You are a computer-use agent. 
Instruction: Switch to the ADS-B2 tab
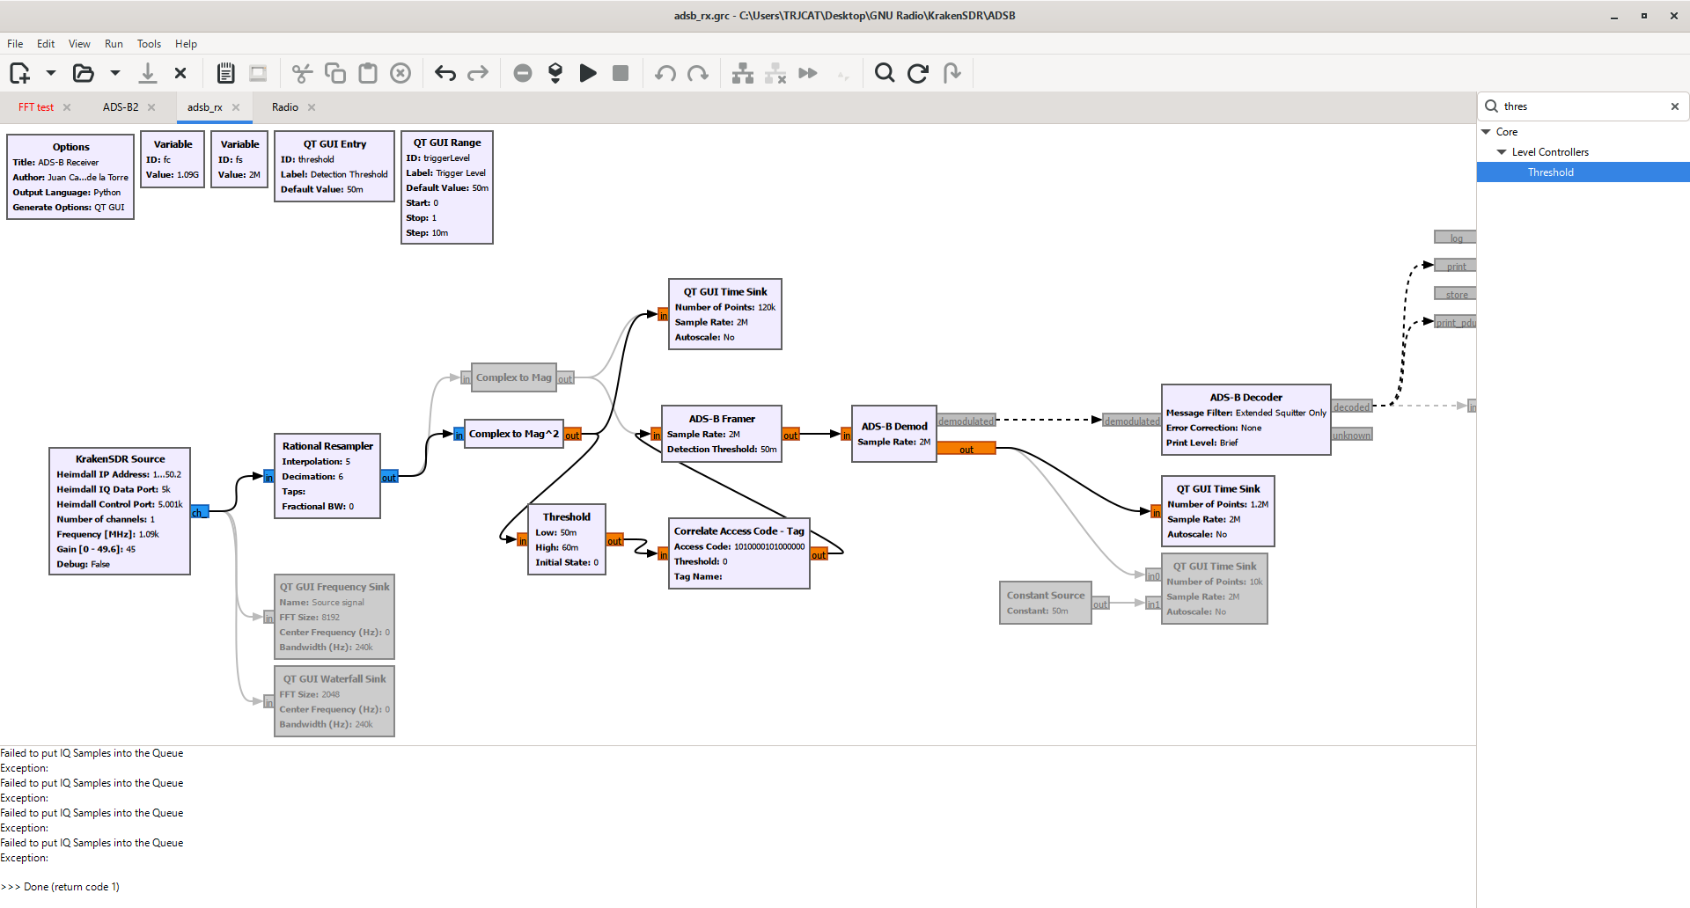click(x=121, y=107)
